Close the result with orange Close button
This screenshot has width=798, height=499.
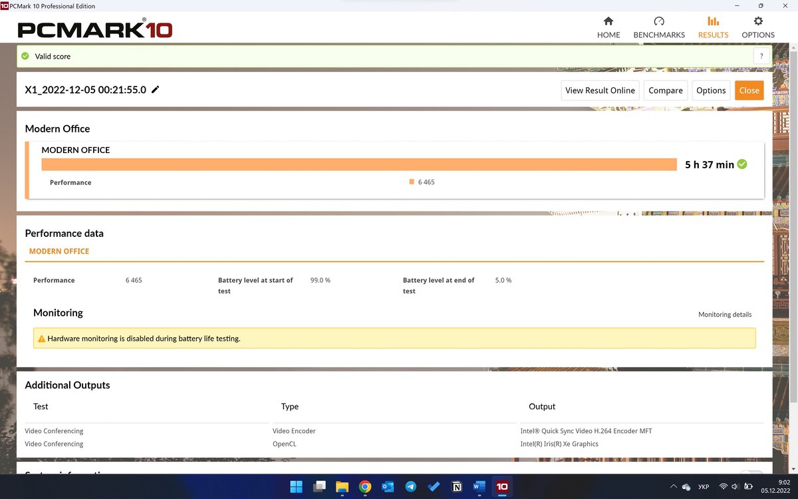(x=749, y=90)
